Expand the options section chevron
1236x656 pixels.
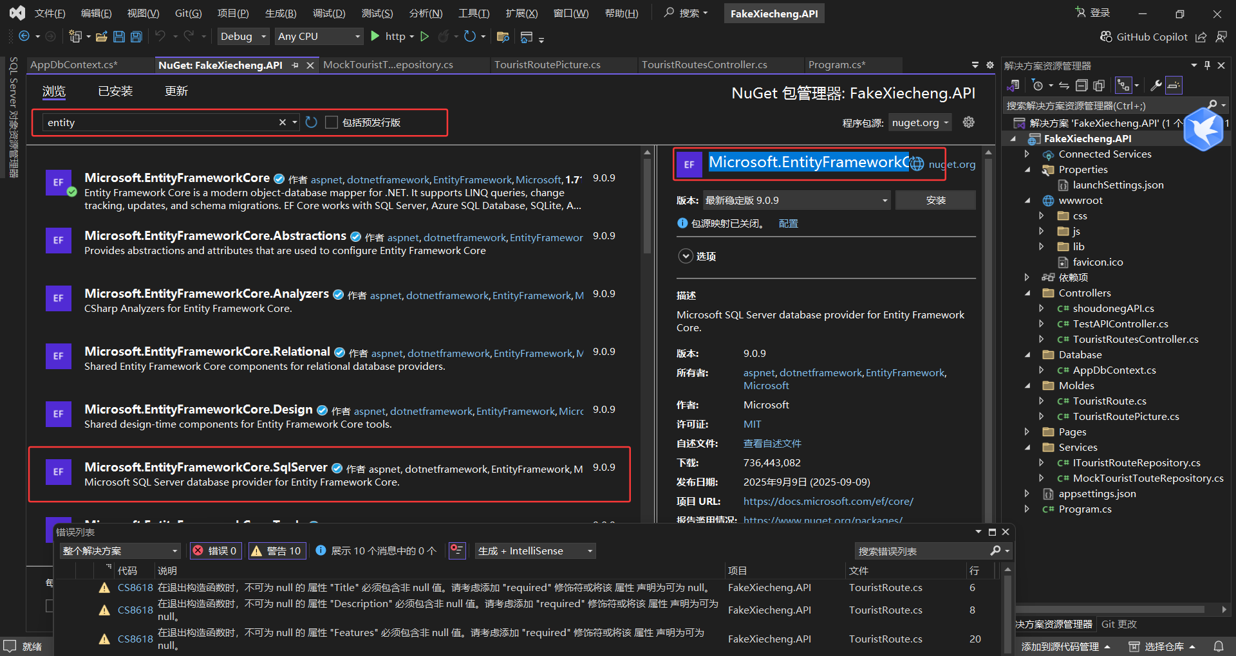point(686,256)
